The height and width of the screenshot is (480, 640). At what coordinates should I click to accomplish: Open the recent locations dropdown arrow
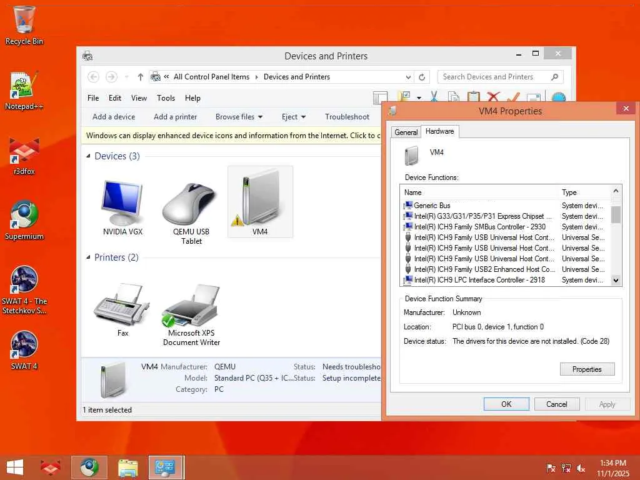pos(126,77)
